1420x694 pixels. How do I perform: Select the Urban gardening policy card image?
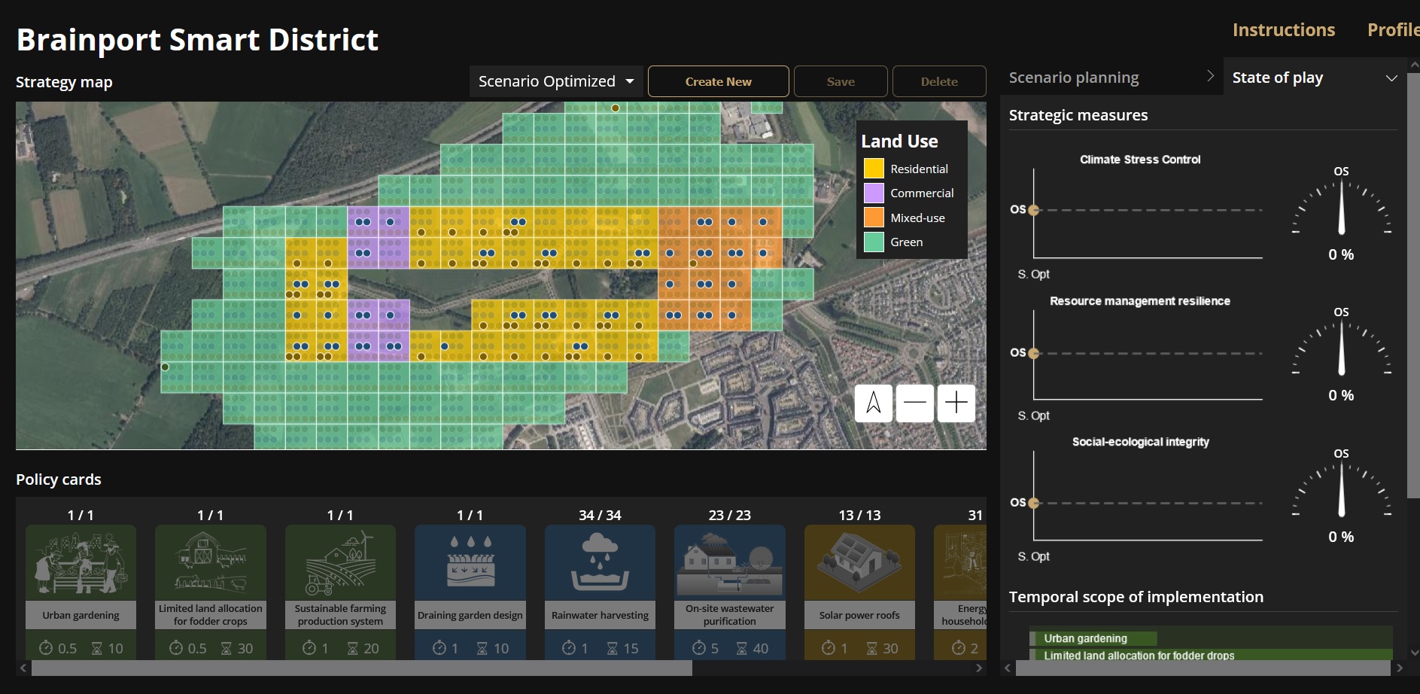pos(81,562)
